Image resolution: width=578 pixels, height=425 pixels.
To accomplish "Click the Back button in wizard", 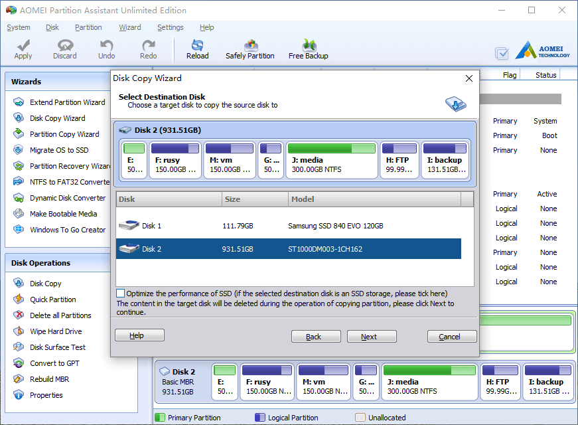I will pos(316,337).
